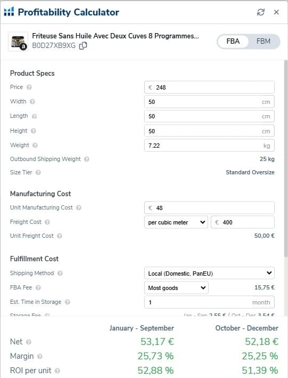288x378 pixels.
Task: Click help icon beside ROI per unit
Action: pos(57,371)
